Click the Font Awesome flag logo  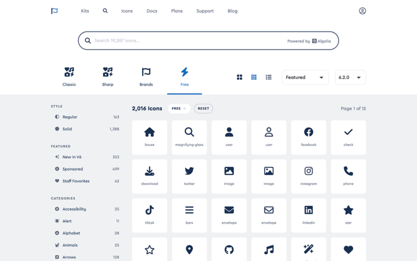pos(54,11)
